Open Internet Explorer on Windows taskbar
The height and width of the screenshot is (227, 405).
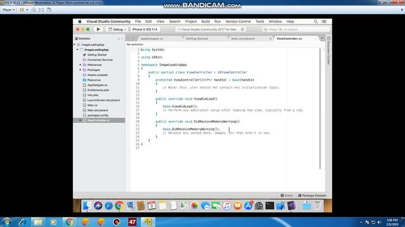pos(22,222)
